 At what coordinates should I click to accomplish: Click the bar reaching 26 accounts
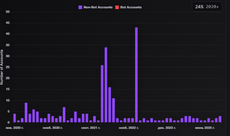(x=102, y=94)
